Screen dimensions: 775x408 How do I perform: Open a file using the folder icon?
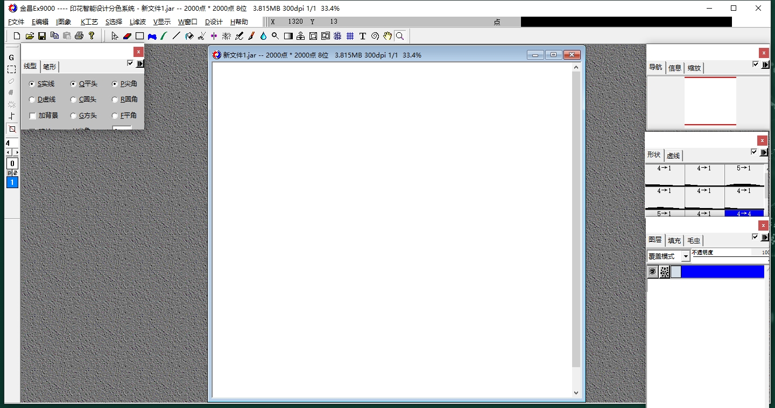30,36
